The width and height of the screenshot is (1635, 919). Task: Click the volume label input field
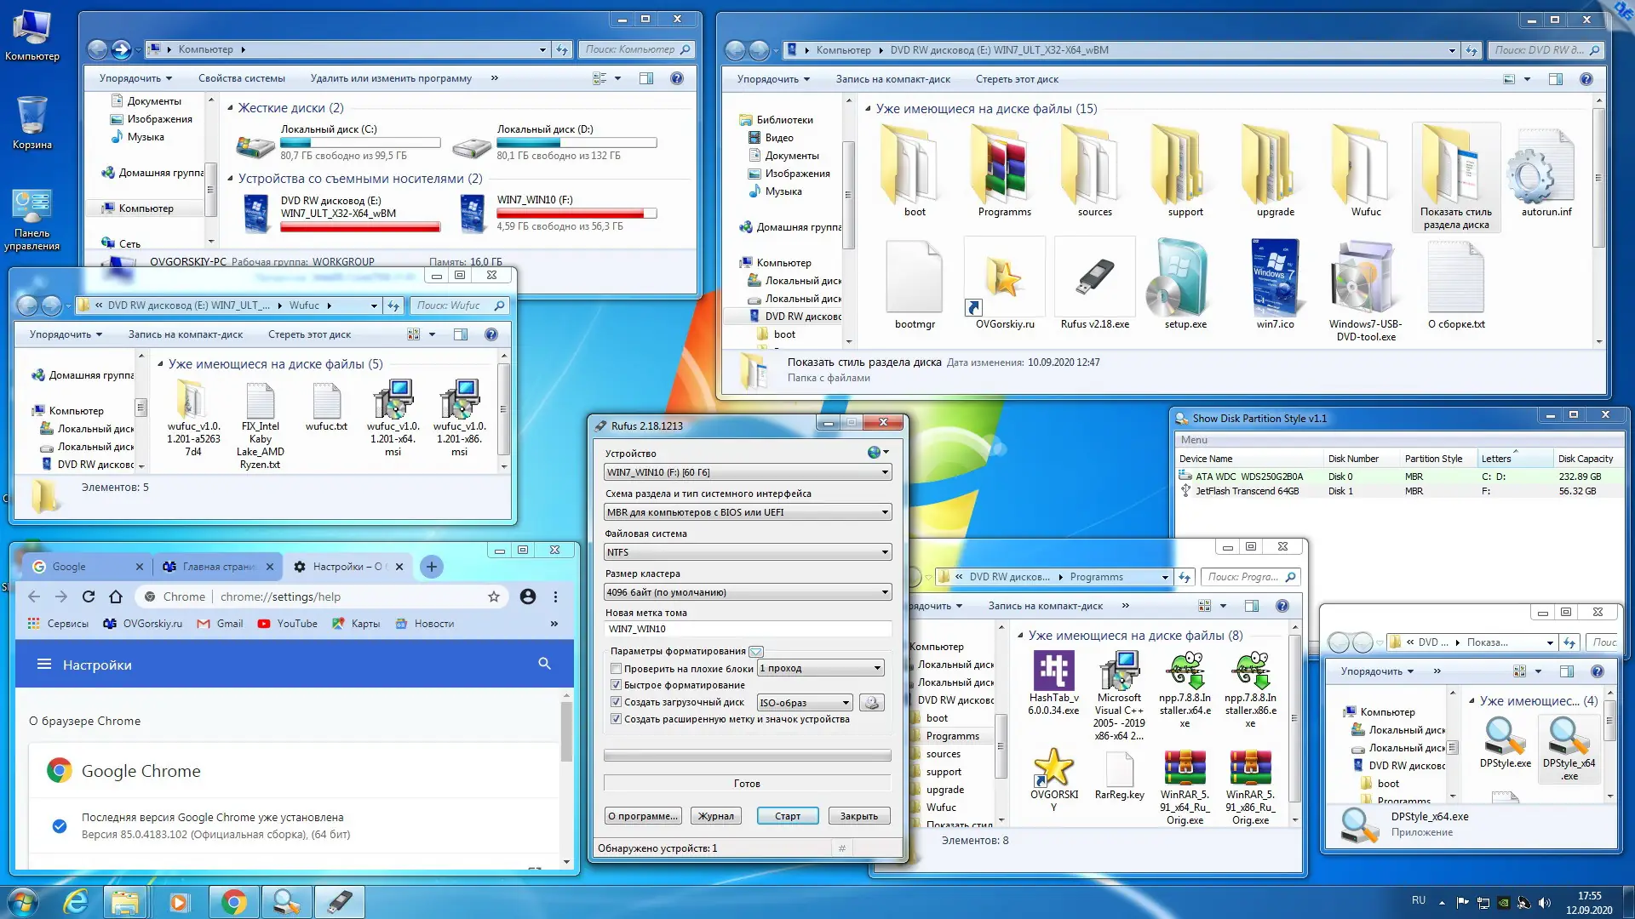(747, 629)
